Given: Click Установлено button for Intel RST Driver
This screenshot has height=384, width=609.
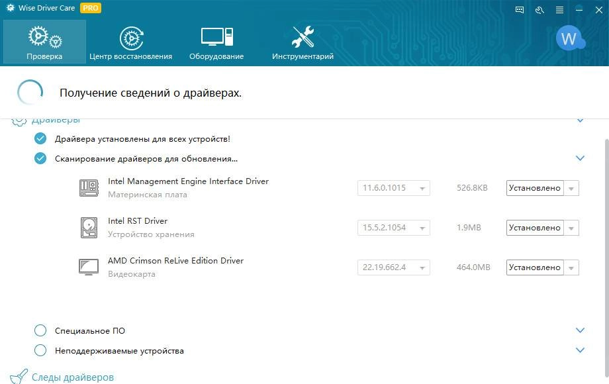Looking at the screenshot, I should click(x=535, y=228).
